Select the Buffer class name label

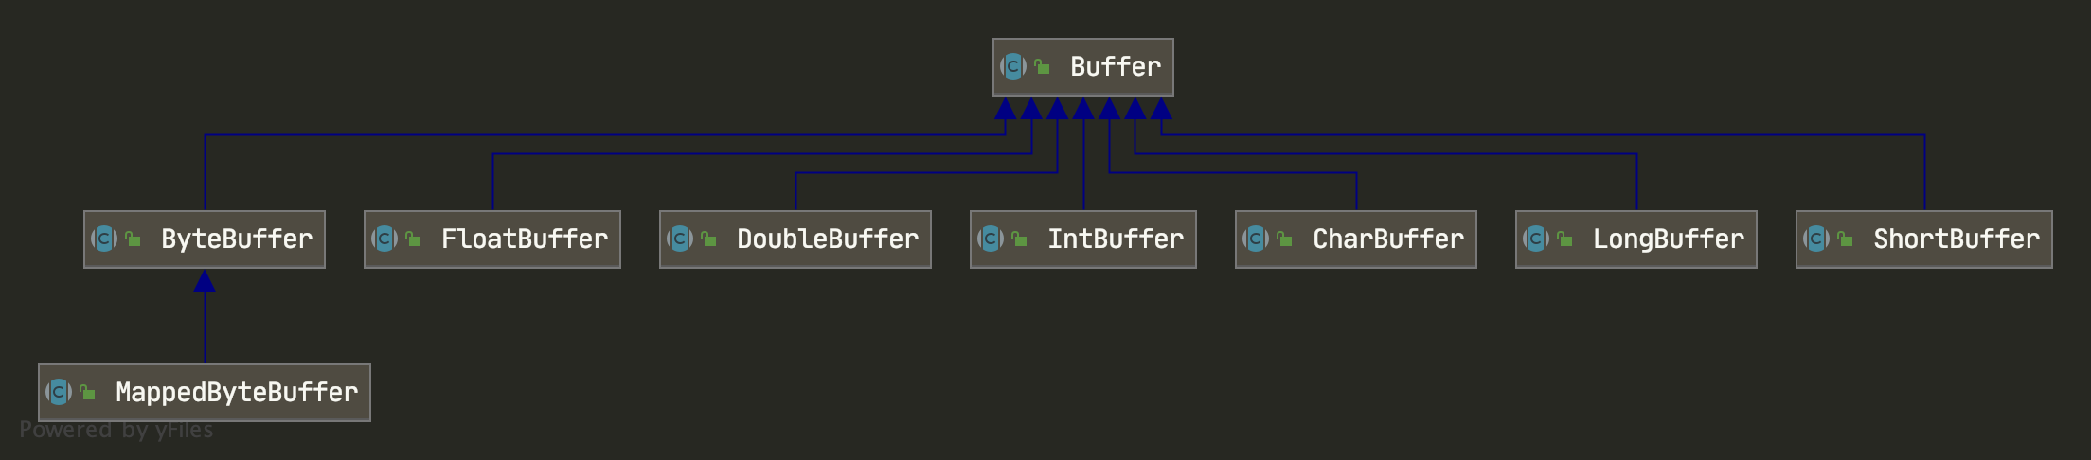pyautogui.click(x=1115, y=66)
